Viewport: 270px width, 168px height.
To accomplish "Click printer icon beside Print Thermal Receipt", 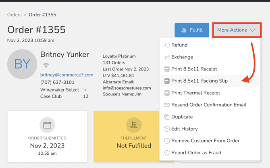I will 167,93.
